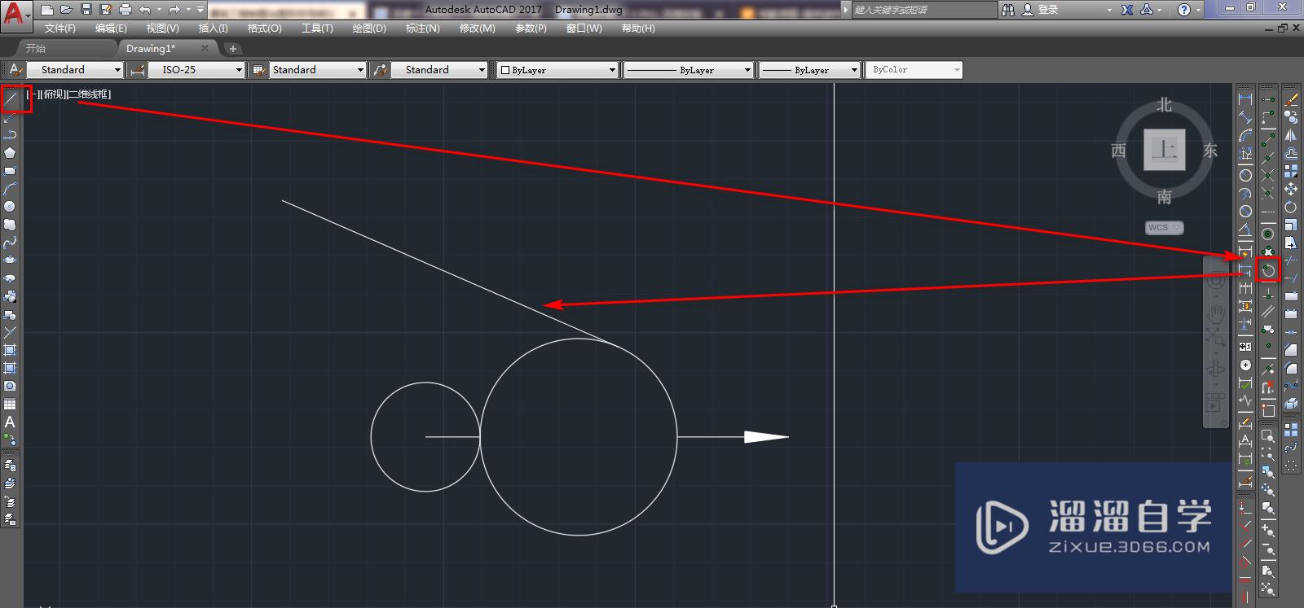The image size is (1304, 608).
Task: Click the Autodesk exchange X icon
Action: click(1126, 10)
